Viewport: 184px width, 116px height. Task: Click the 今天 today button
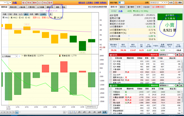coord(171,3)
